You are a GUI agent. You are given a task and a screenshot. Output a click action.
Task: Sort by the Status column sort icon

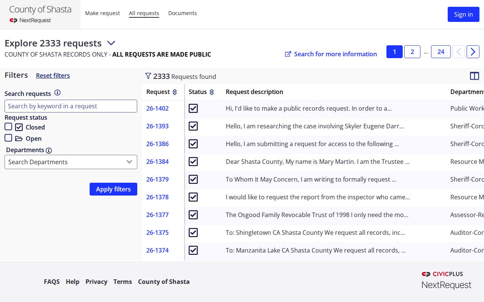[x=212, y=92]
